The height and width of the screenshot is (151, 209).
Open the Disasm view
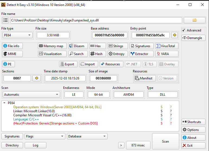point(78,46)
